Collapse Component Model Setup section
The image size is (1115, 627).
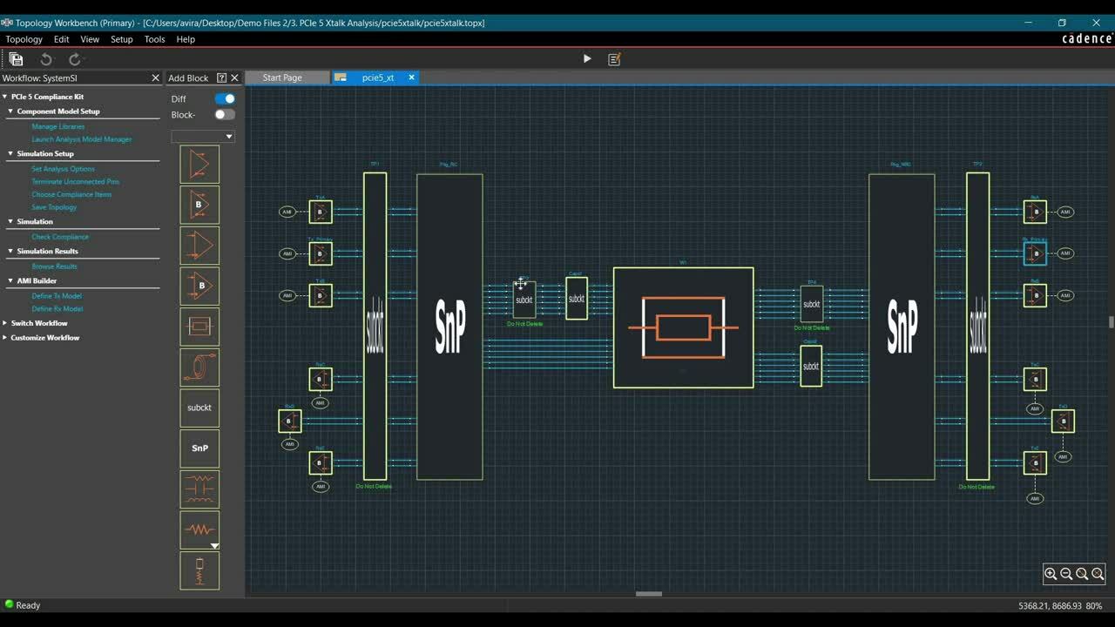click(10, 111)
